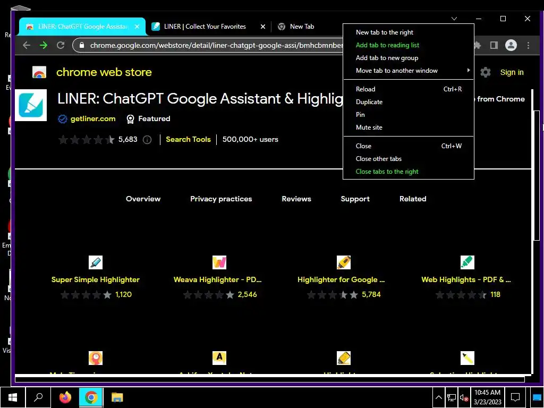Screen dimensions: 544x408
Task: Choose Pin from tab menu
Action: [x=409, y=115]
